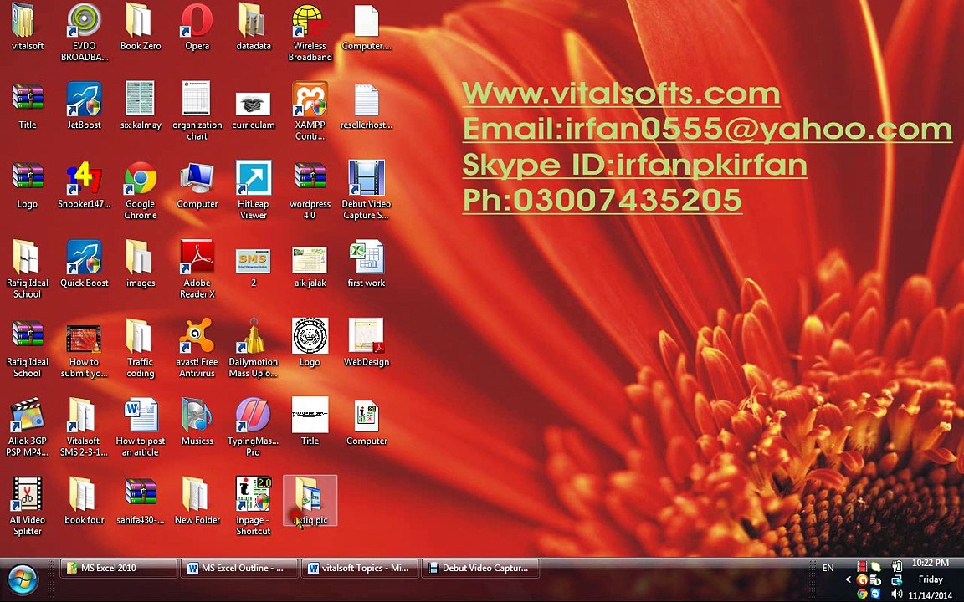The width and height of the screenshot is (964, 602).
Task: Open EN language bar selector
Action: 828,568
